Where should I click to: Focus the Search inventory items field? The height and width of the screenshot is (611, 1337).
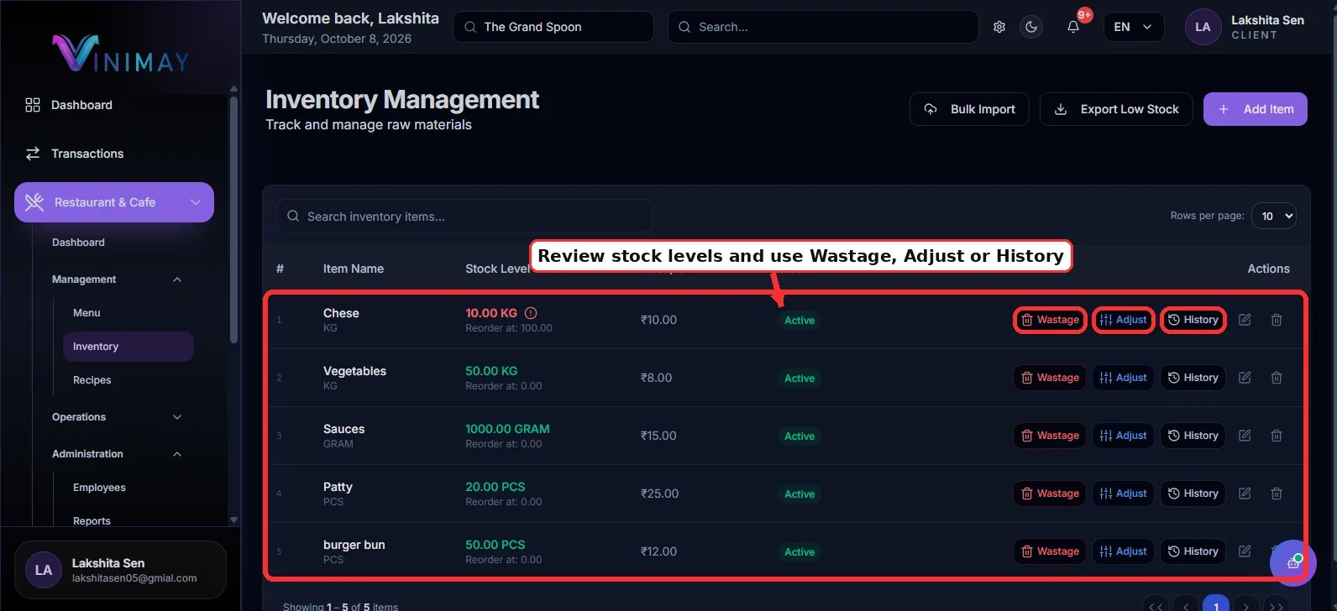click(464, 216)
